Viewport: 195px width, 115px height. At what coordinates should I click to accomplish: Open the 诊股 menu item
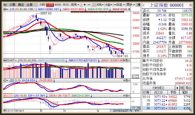pyautogui.click(x=12, y=5)
